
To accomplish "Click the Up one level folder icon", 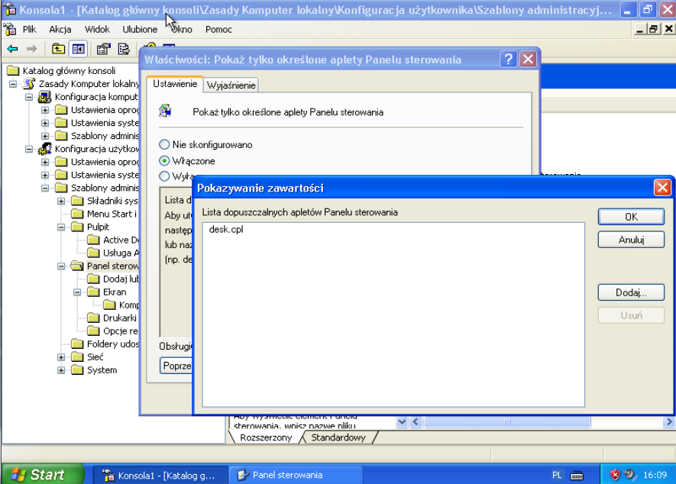I will point(59,49).
